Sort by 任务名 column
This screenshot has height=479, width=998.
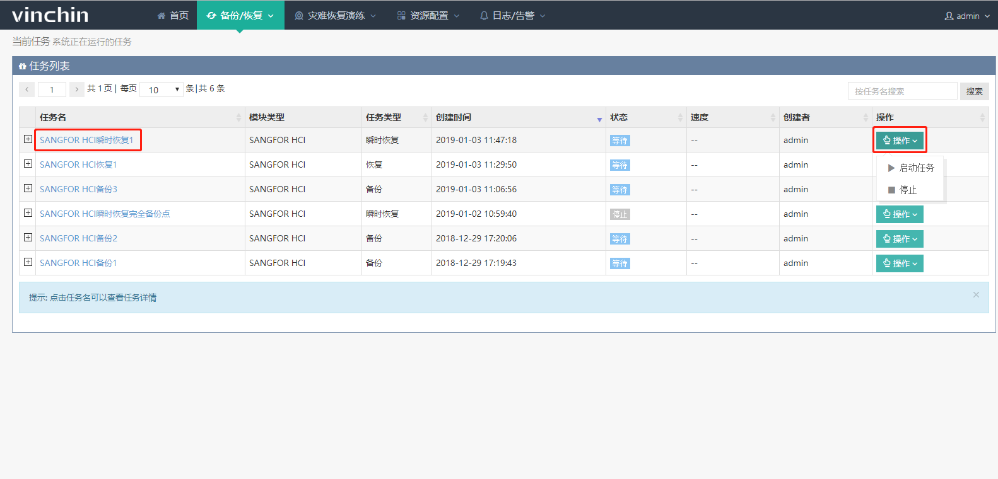point(140,117)
